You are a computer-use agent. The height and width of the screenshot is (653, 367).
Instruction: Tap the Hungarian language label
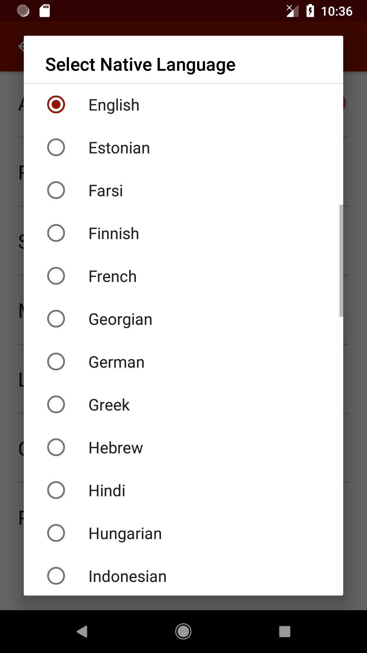125,533
